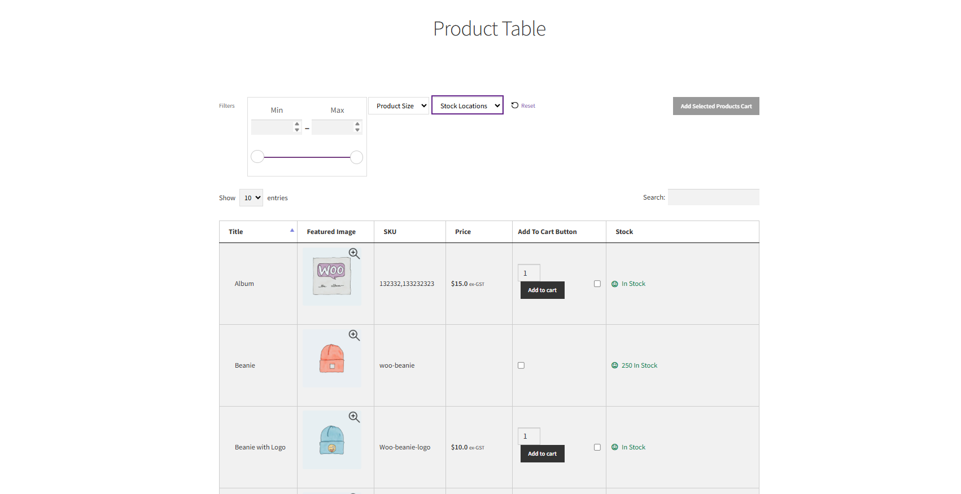Click zoom icon on Beanie with Logo image
961x494 pixels.
[354, 417]
